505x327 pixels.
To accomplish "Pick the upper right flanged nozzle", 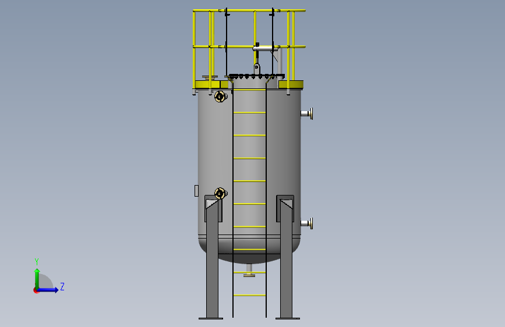I will click(x=306, y=113).
